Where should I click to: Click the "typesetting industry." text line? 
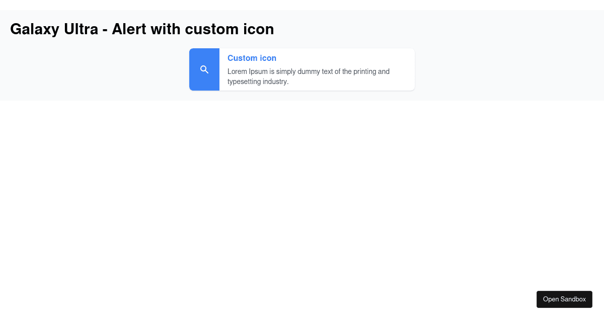(258, 82)
